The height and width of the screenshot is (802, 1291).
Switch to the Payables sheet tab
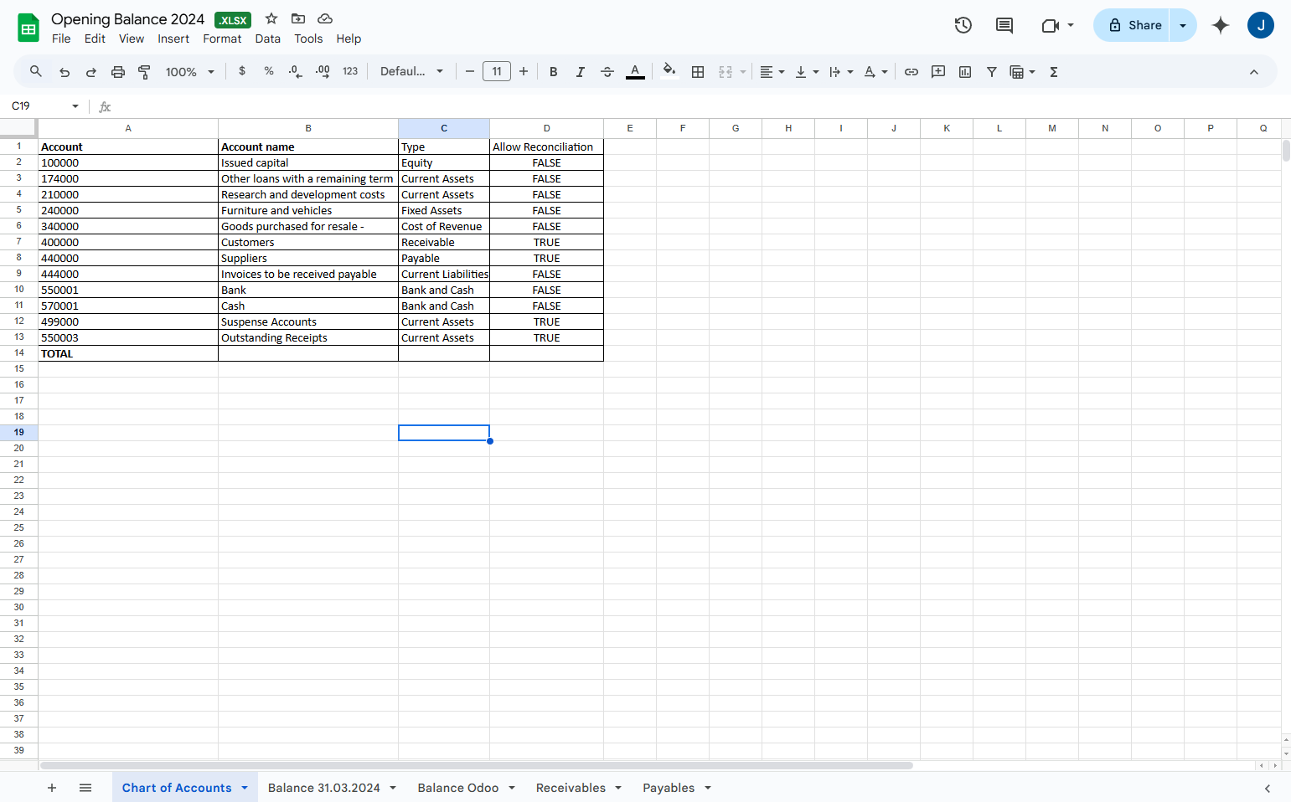click(x=669, y=788)
